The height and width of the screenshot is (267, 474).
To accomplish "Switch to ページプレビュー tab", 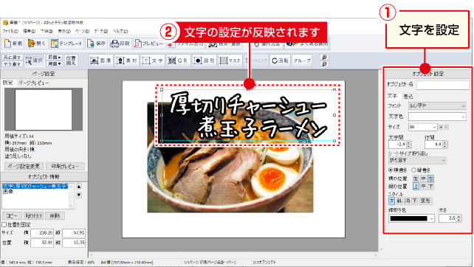I will click(33, 83).
